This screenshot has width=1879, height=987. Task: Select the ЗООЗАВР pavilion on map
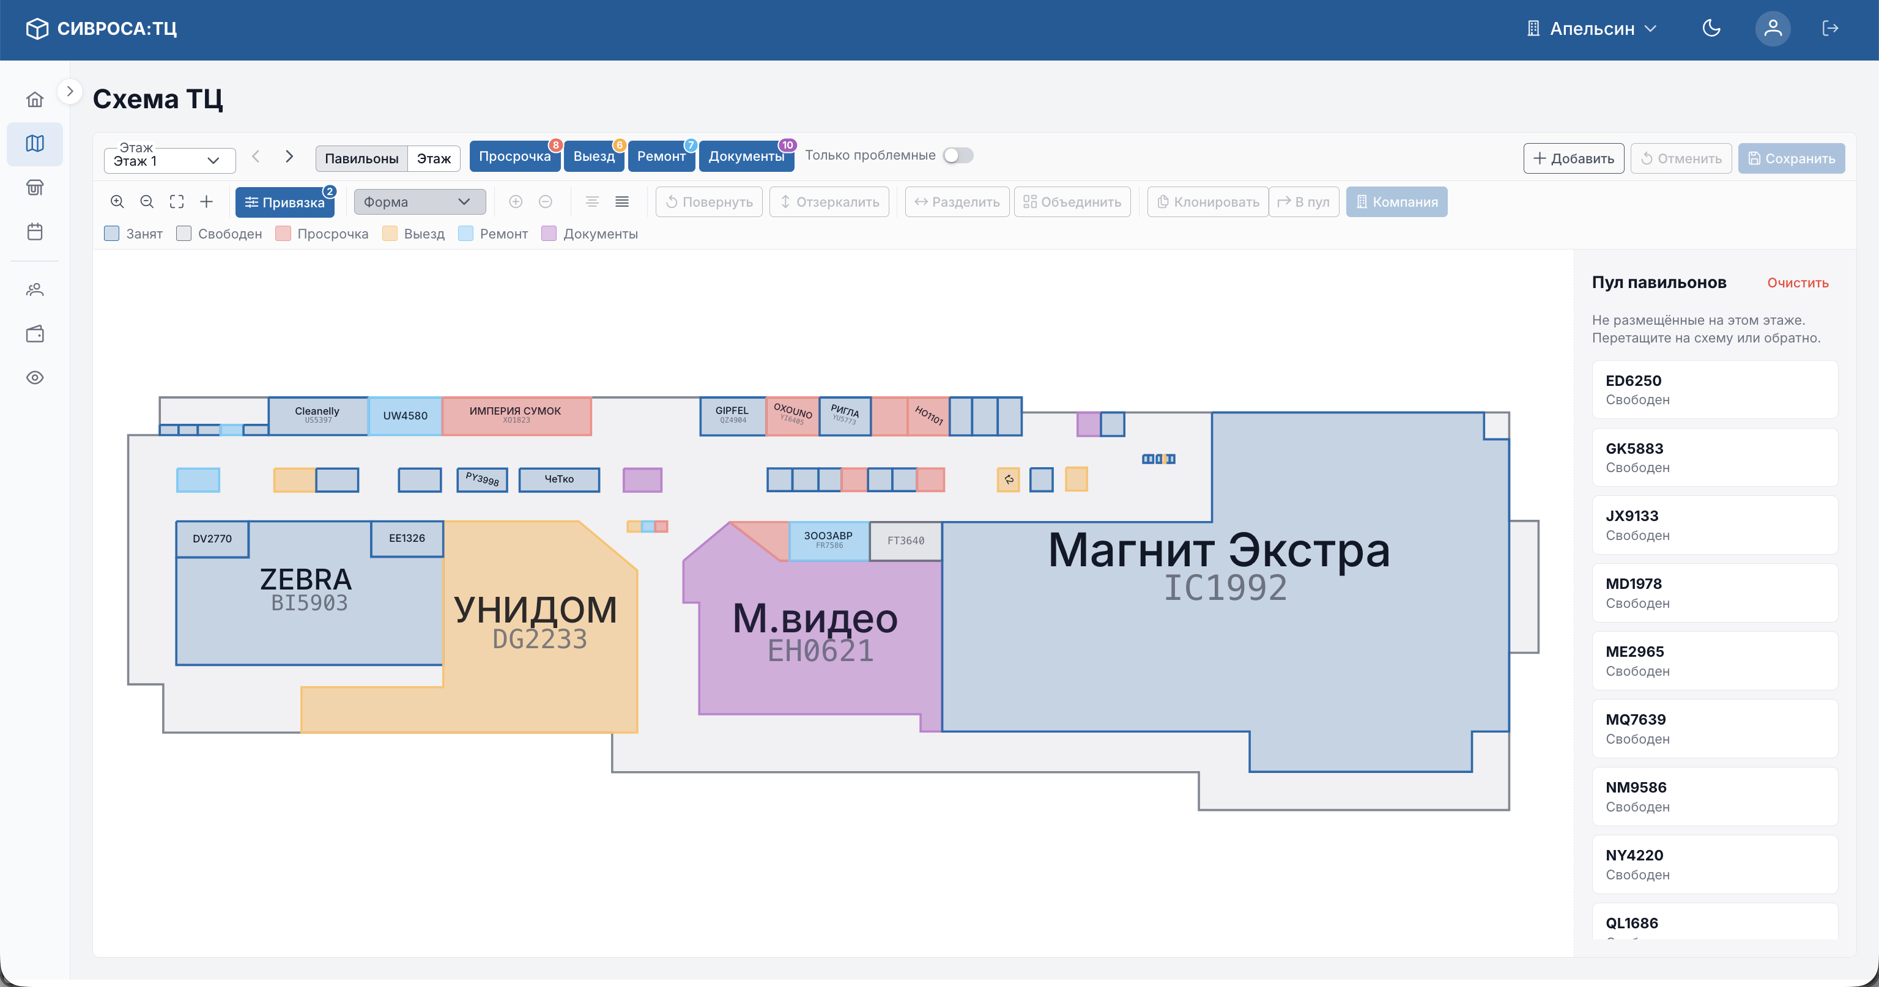click(x=829, y=541)
